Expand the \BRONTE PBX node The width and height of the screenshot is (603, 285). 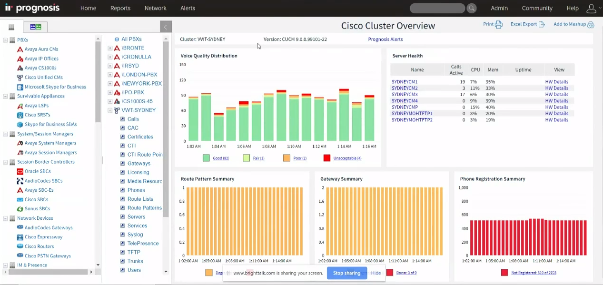pyautogui.click(x=110, y=48)
